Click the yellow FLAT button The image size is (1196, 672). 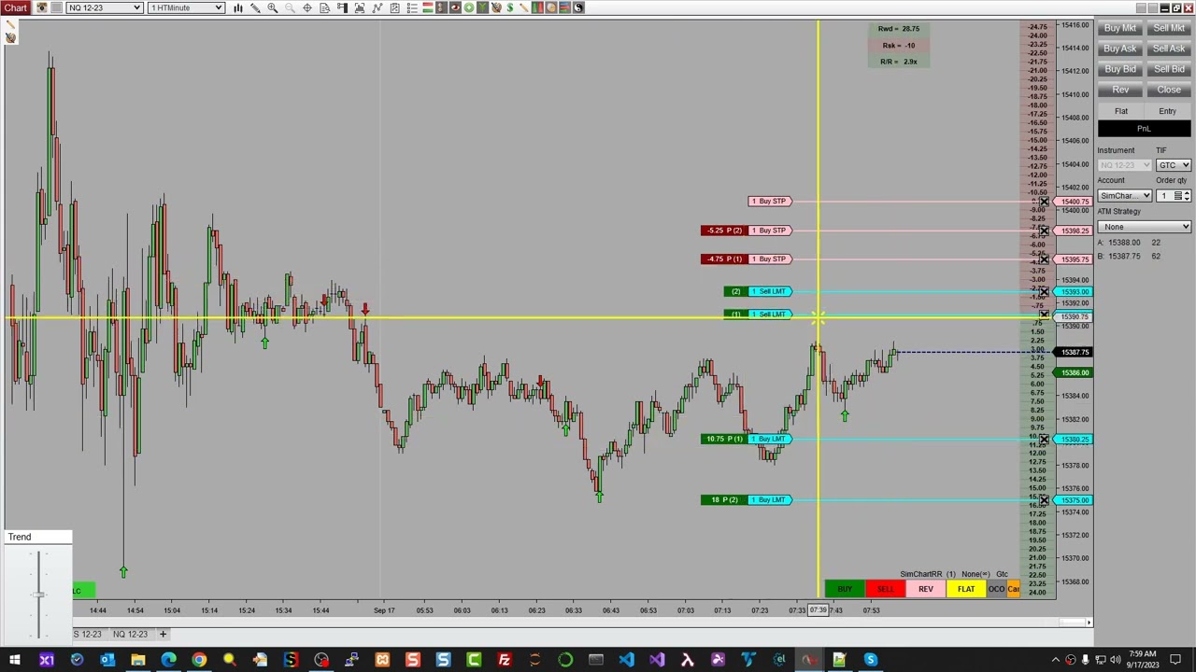(966, 589)
